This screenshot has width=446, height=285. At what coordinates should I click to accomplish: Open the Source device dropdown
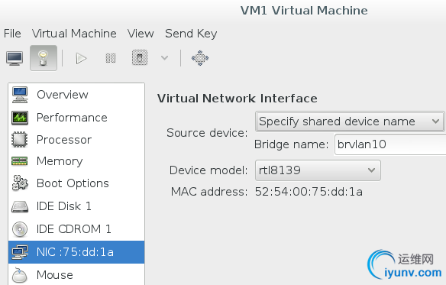pos(350,121)
